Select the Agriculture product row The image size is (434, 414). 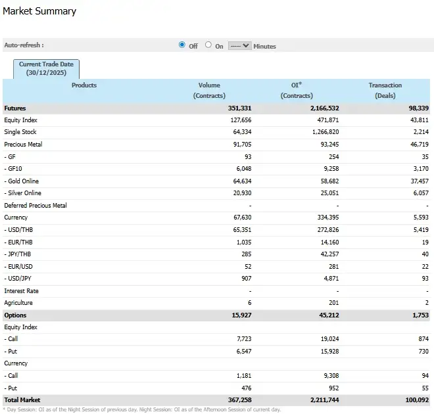point(18,303)
